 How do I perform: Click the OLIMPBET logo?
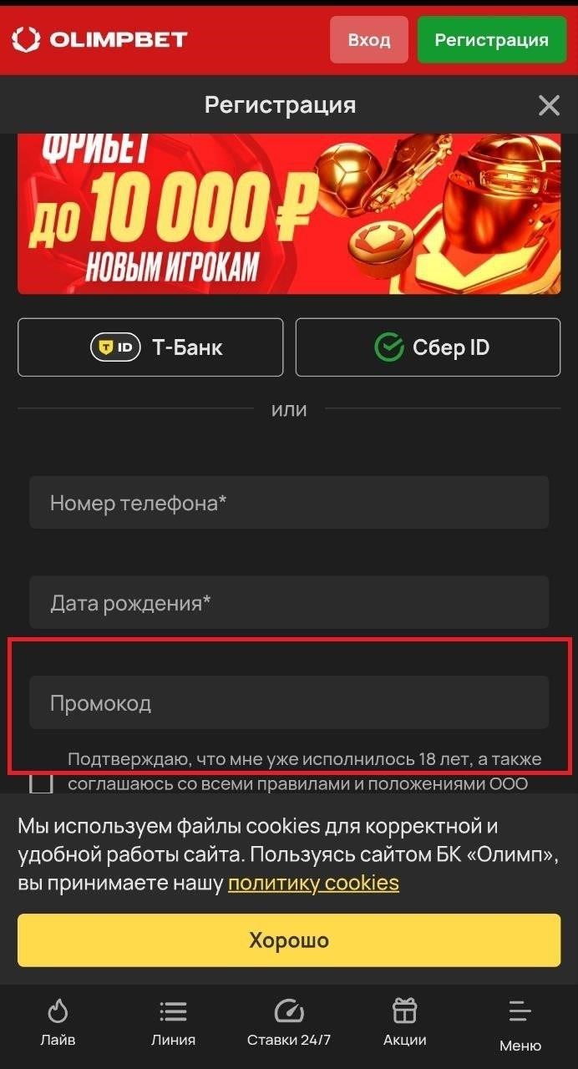99,38
